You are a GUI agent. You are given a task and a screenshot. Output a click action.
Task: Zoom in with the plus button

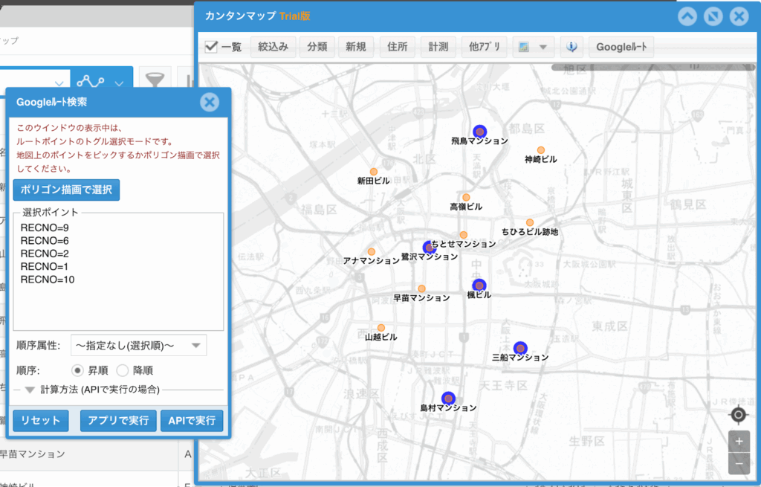[x=738, y=441]
